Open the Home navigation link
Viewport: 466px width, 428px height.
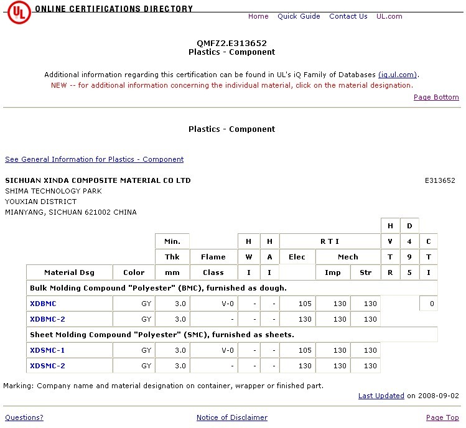tap(258, 16)
